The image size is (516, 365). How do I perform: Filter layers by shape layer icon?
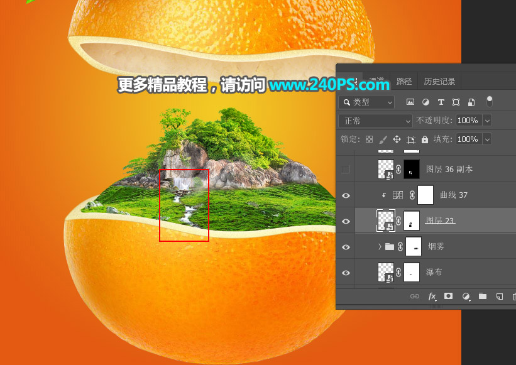pos(456,102)
